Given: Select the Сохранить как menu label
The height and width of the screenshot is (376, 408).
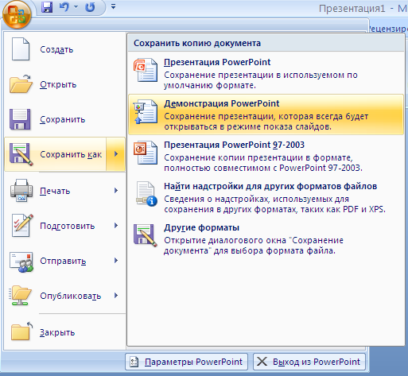Looking at the screenshot, I should (x=71, y=154).
